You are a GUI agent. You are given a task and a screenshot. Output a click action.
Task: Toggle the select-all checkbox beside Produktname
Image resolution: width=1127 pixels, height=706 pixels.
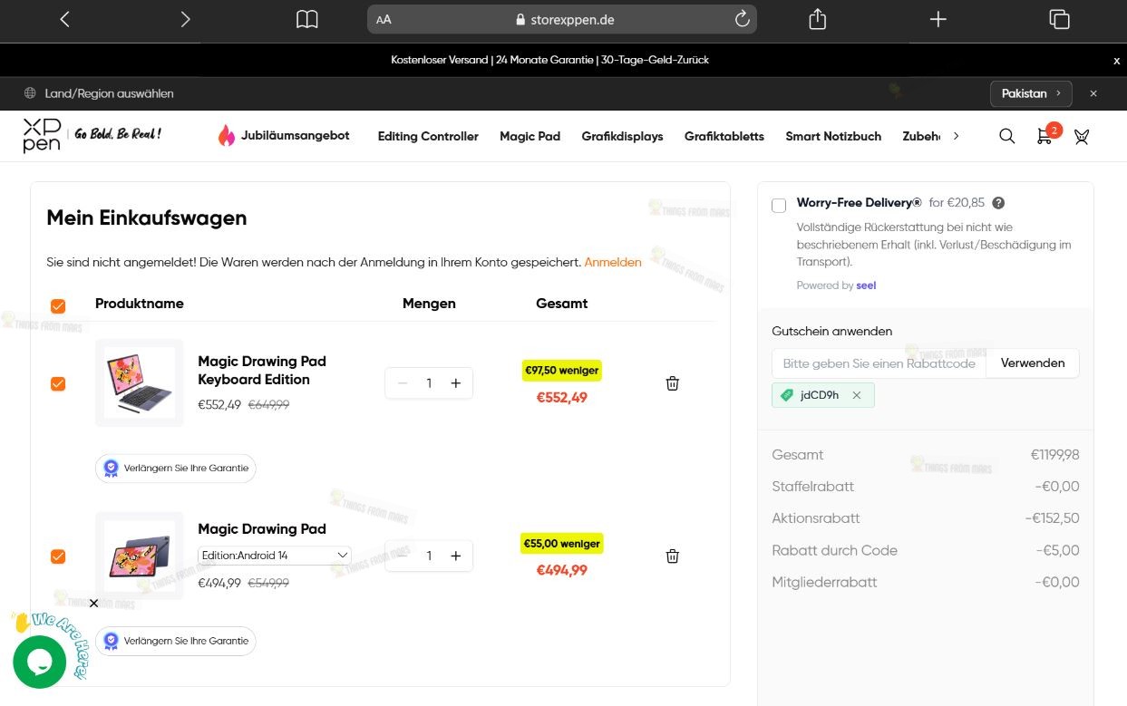58,306
